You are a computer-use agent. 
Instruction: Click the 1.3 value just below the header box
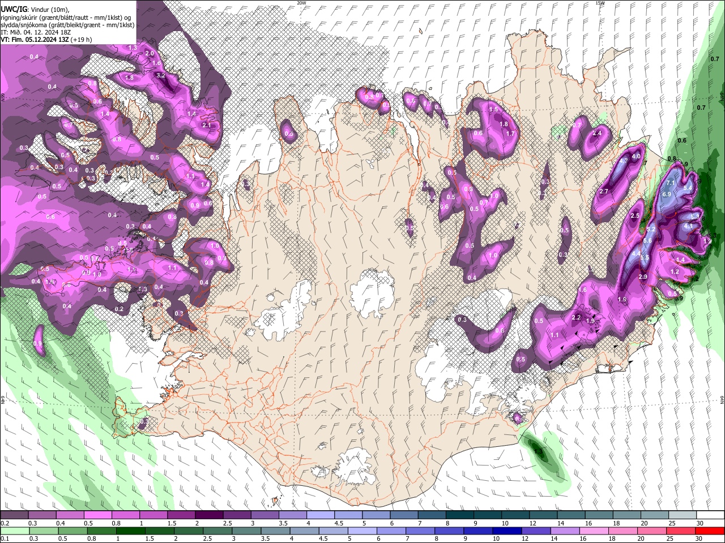133,48
